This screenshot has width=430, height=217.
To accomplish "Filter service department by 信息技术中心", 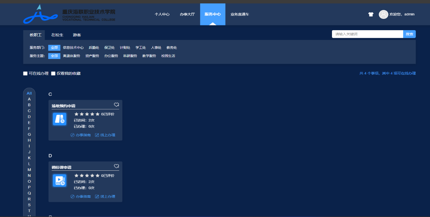I will (x=73, y=48).
